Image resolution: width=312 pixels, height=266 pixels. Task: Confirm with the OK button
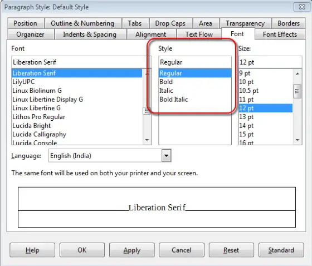point(82,250)
